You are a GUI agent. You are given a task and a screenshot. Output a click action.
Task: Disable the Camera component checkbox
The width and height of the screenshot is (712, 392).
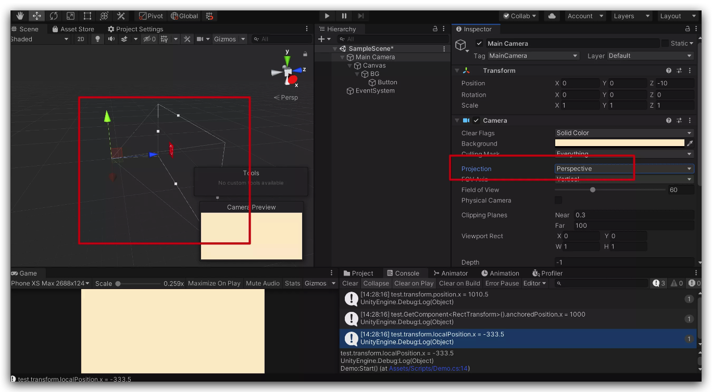(476, 121)
